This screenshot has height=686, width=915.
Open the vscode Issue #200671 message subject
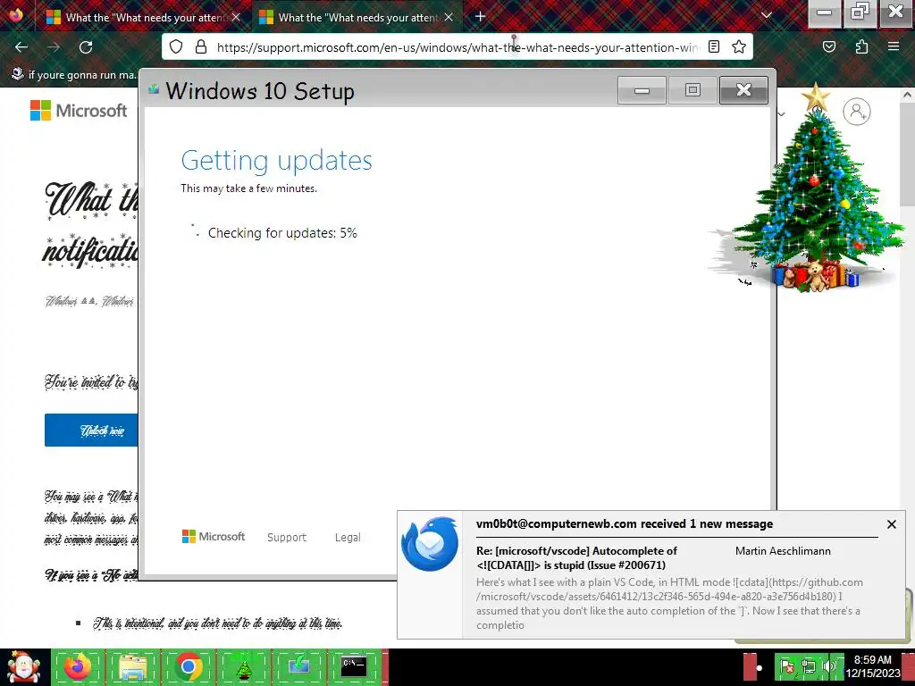pos(576,557)
